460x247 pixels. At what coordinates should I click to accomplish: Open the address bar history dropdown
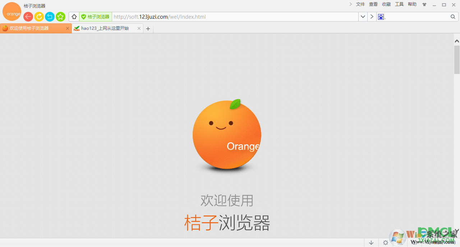coord(363,17)
